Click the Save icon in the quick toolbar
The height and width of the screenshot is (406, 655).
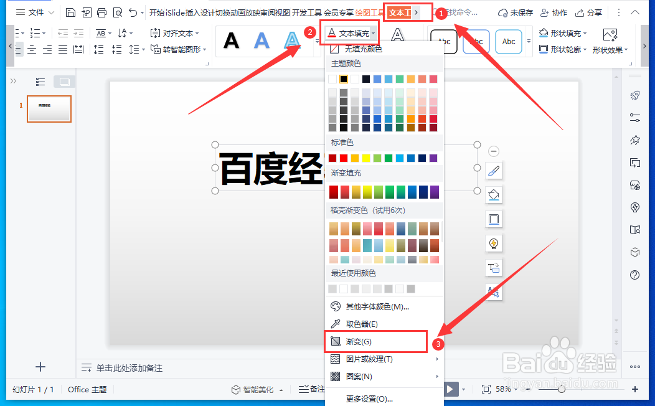[70, 12]
